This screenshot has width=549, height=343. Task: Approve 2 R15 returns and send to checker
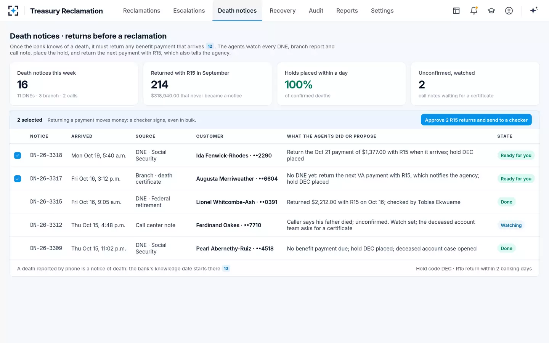[x=476, y=120]
